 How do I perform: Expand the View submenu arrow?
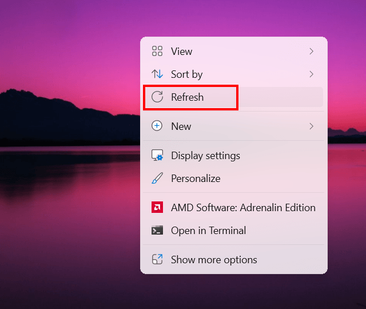pos(312,51)
